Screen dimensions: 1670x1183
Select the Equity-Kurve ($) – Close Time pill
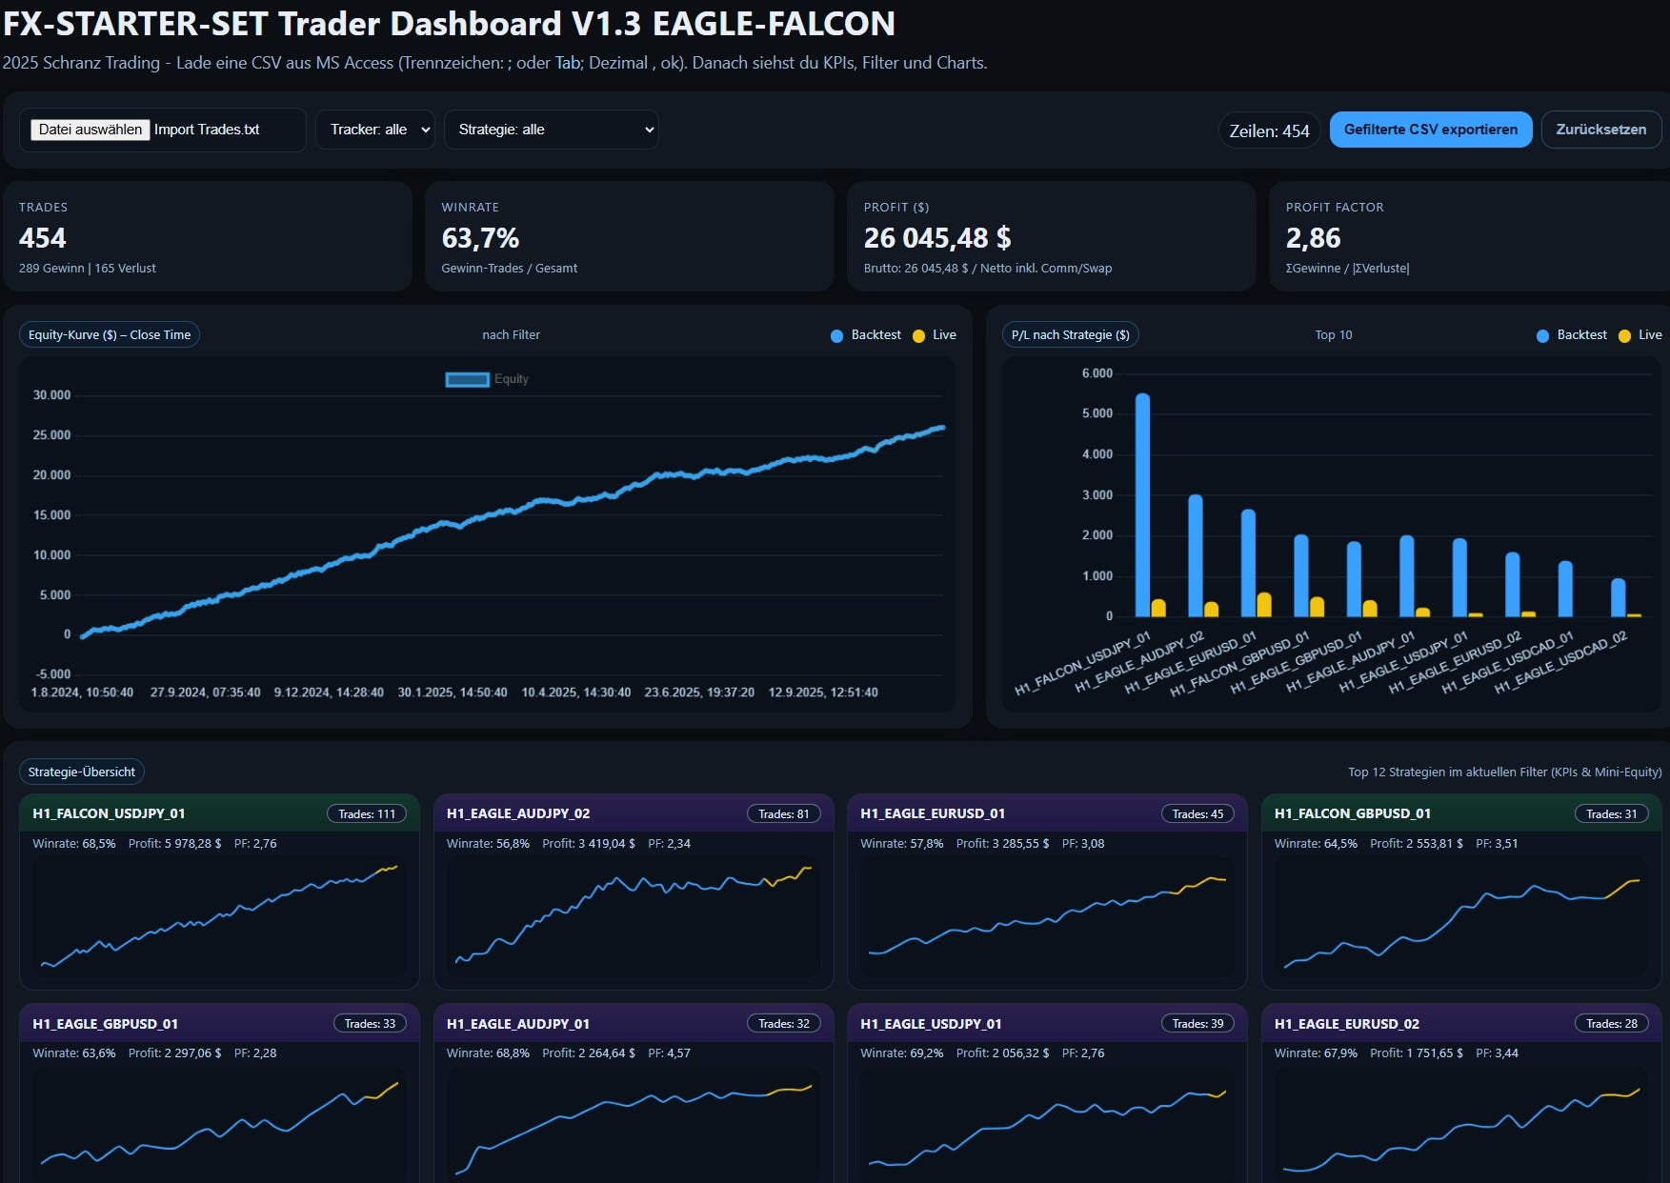pos(110,334)
